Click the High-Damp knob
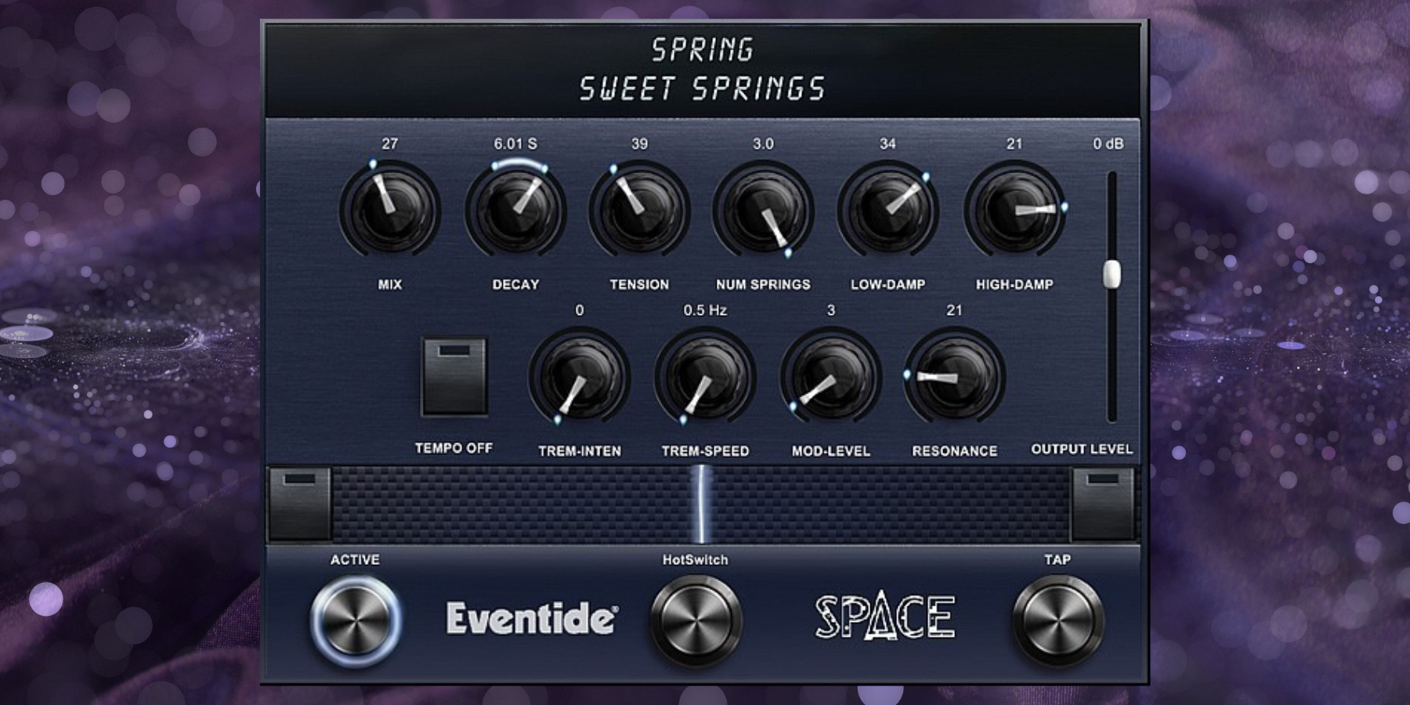Viewport: 1410px width, 705px height. click(x=1014, y=210)
